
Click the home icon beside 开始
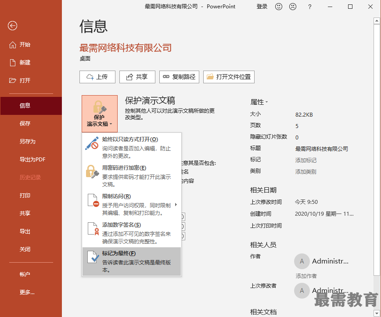tap(13, 45)
